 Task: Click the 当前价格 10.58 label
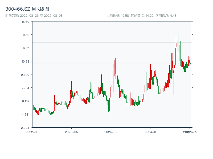point(118,16)
